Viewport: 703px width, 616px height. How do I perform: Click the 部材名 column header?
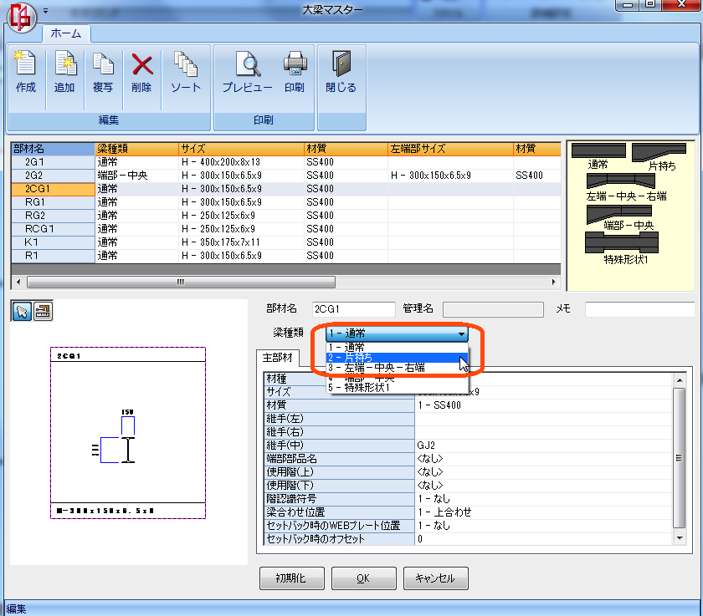tap(54, 149)
